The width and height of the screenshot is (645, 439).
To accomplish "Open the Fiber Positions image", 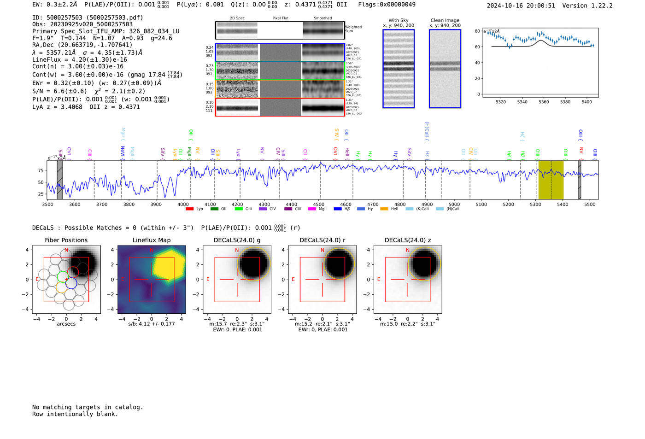I will (66, 280).
